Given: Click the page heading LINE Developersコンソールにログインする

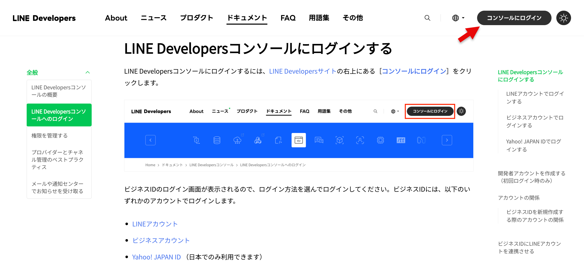Looking at the screenshot, I should [258, 48].
